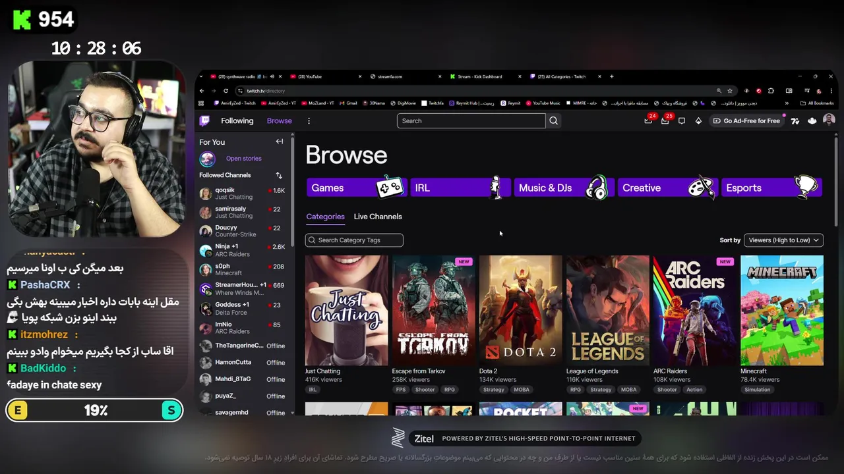Viewport: 844px width, 474px height.
Task: Open the DigiMovie bookmark
Action: tap(404, 103)
